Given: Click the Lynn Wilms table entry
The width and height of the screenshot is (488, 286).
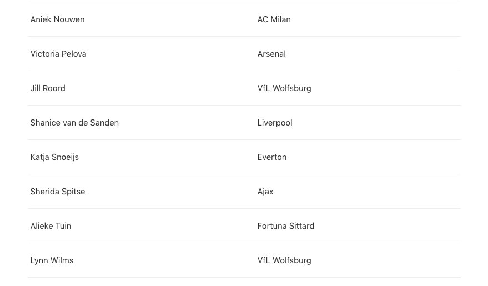Looking at the screenshot, I should 52,260.
